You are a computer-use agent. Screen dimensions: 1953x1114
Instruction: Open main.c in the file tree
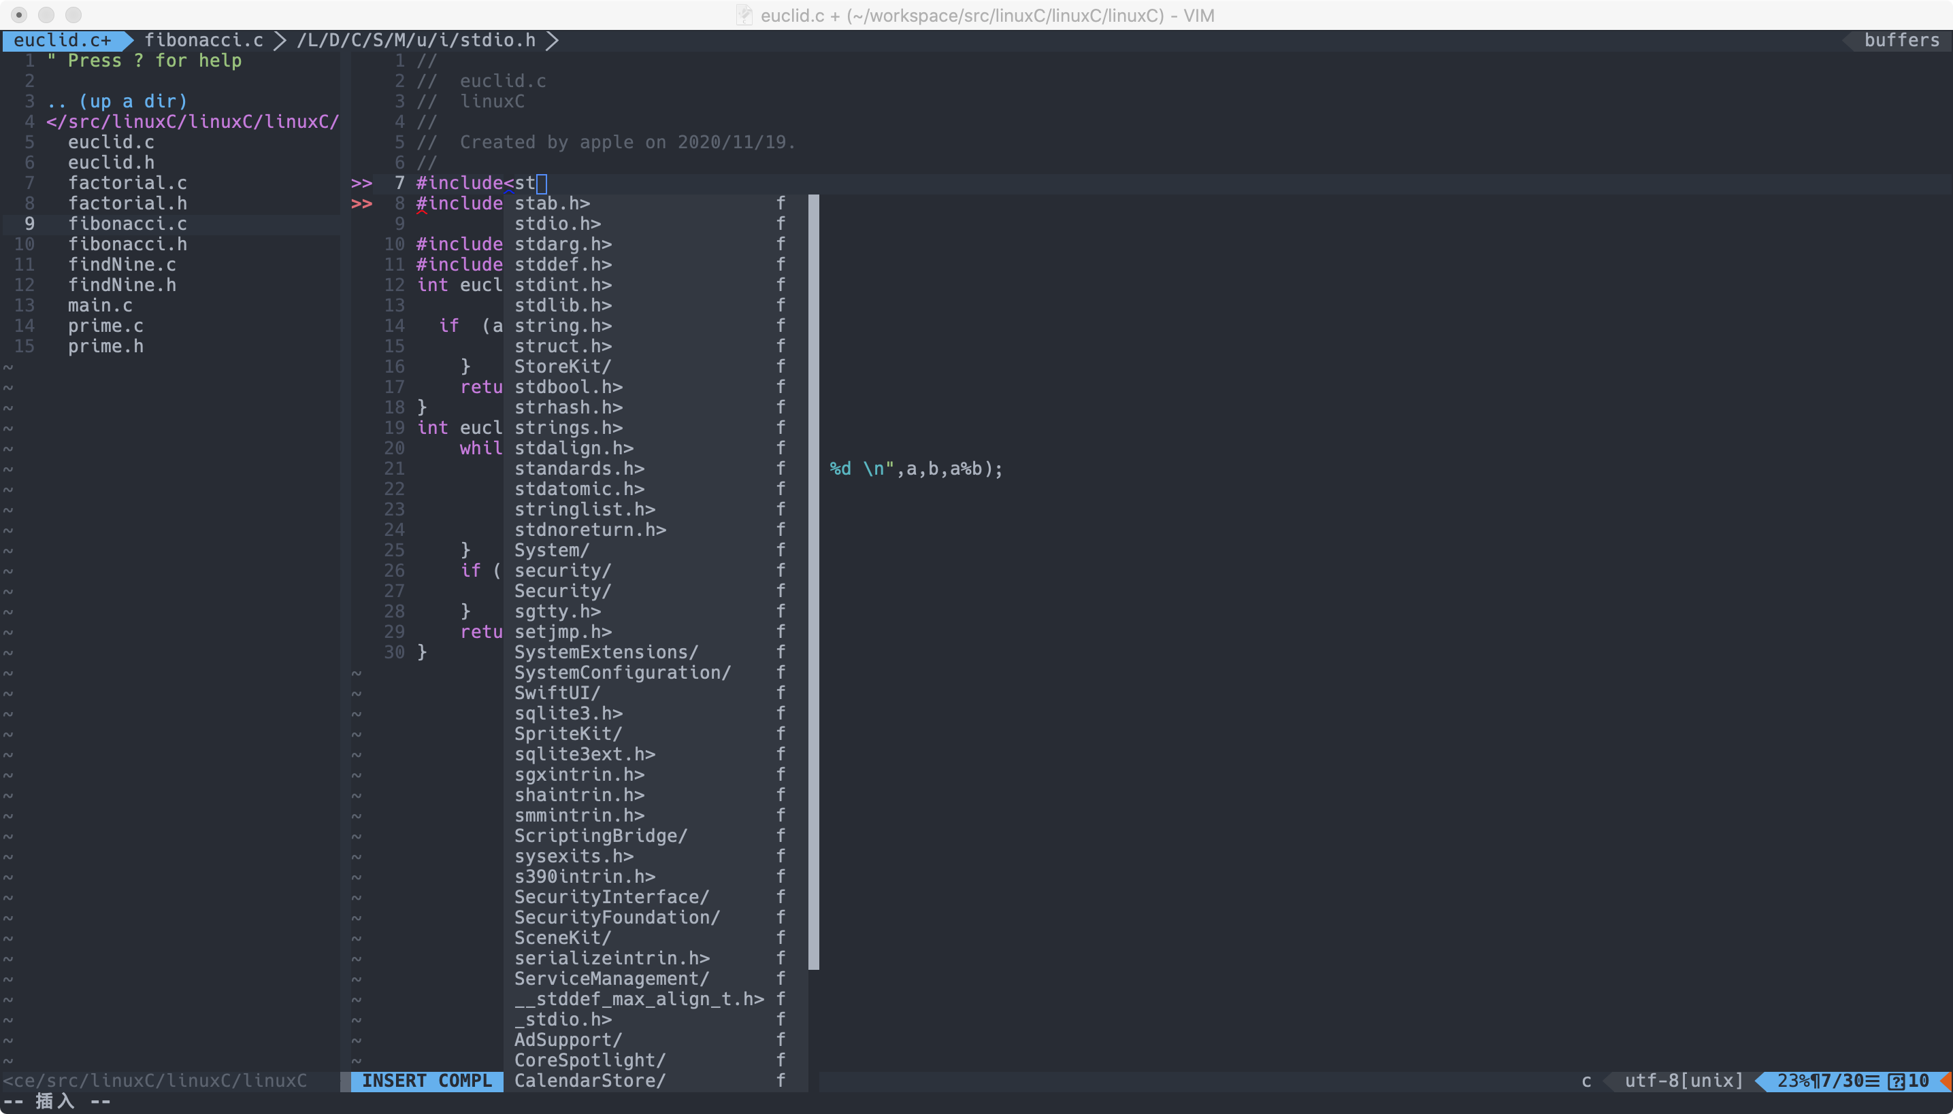(x=99, y=305)
